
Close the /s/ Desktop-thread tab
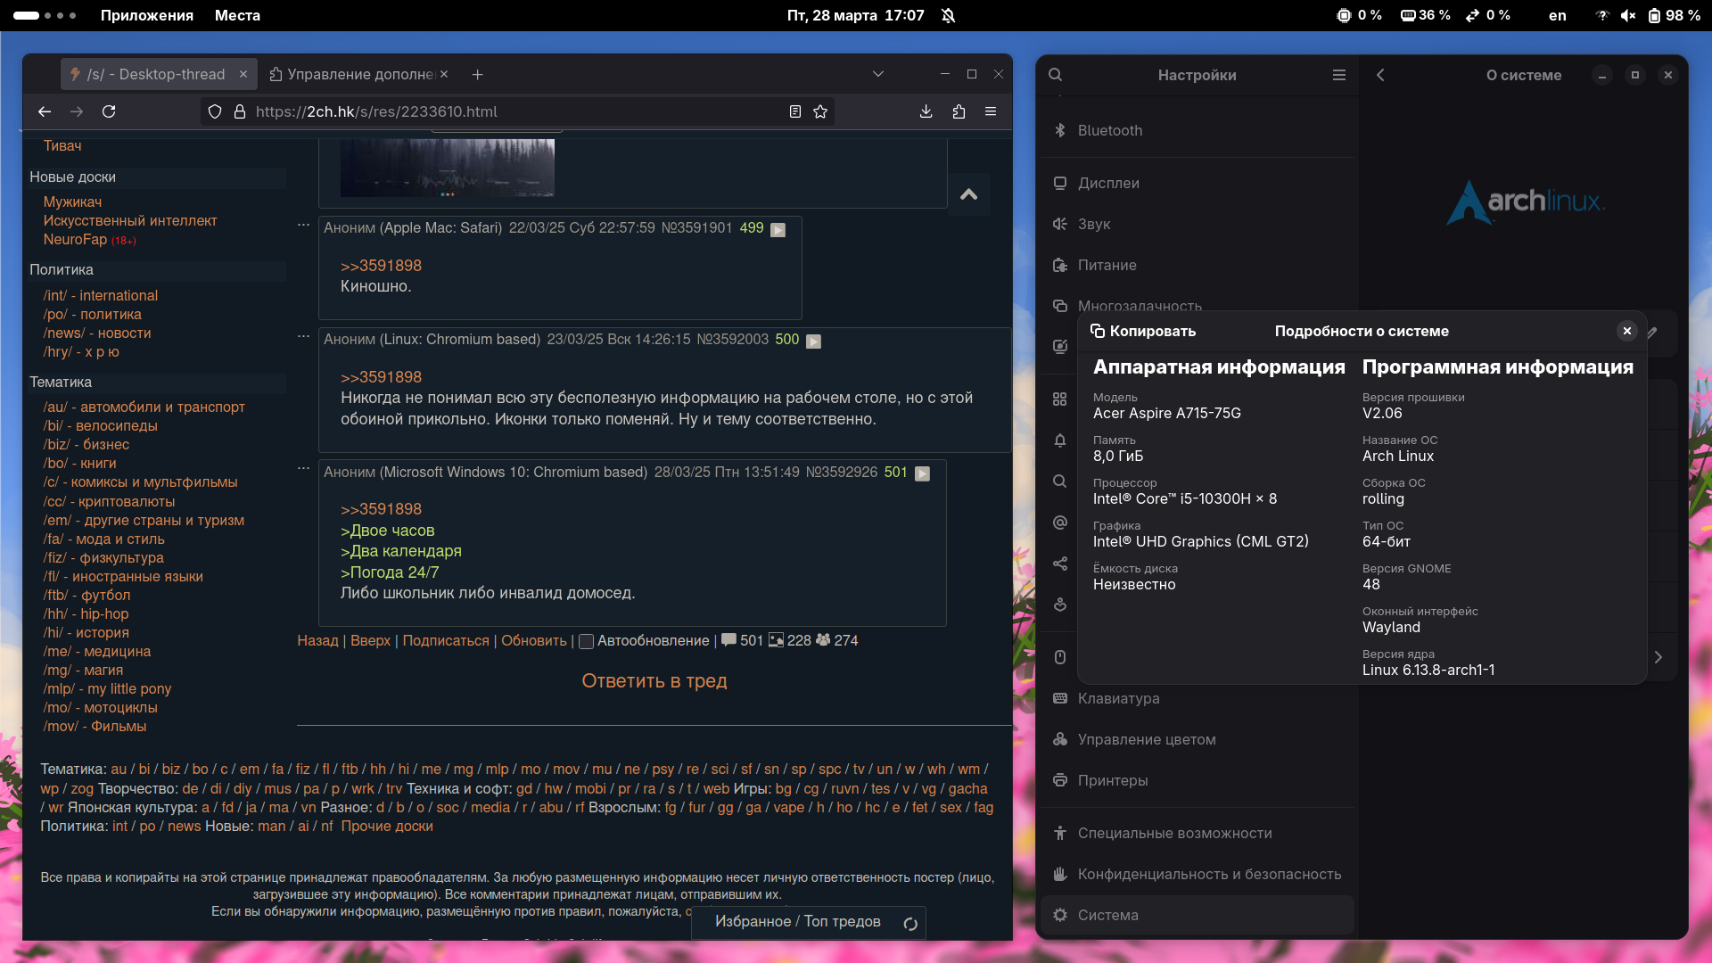point(243,74)
